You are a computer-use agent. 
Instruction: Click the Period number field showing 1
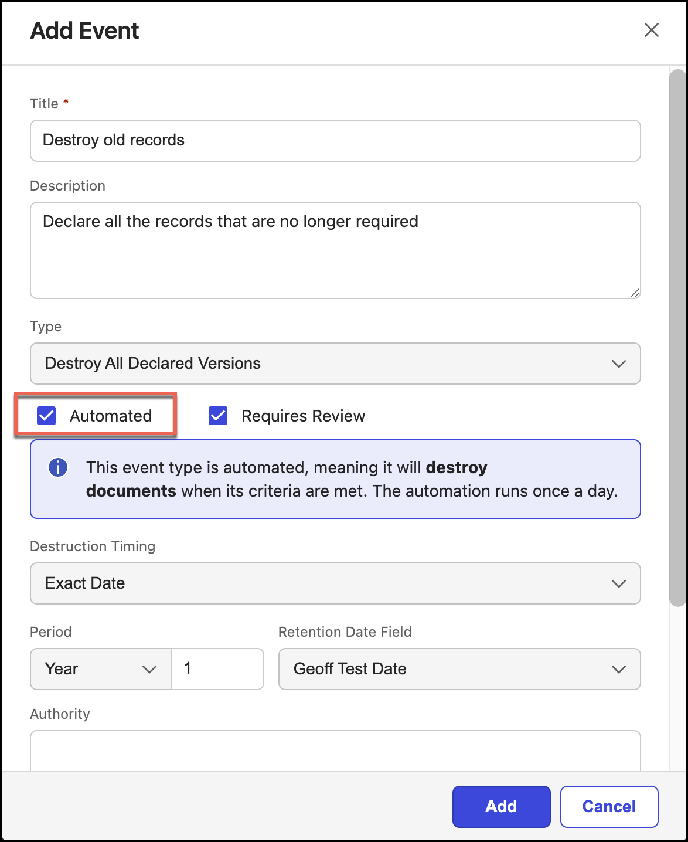[x=217, y=669]
